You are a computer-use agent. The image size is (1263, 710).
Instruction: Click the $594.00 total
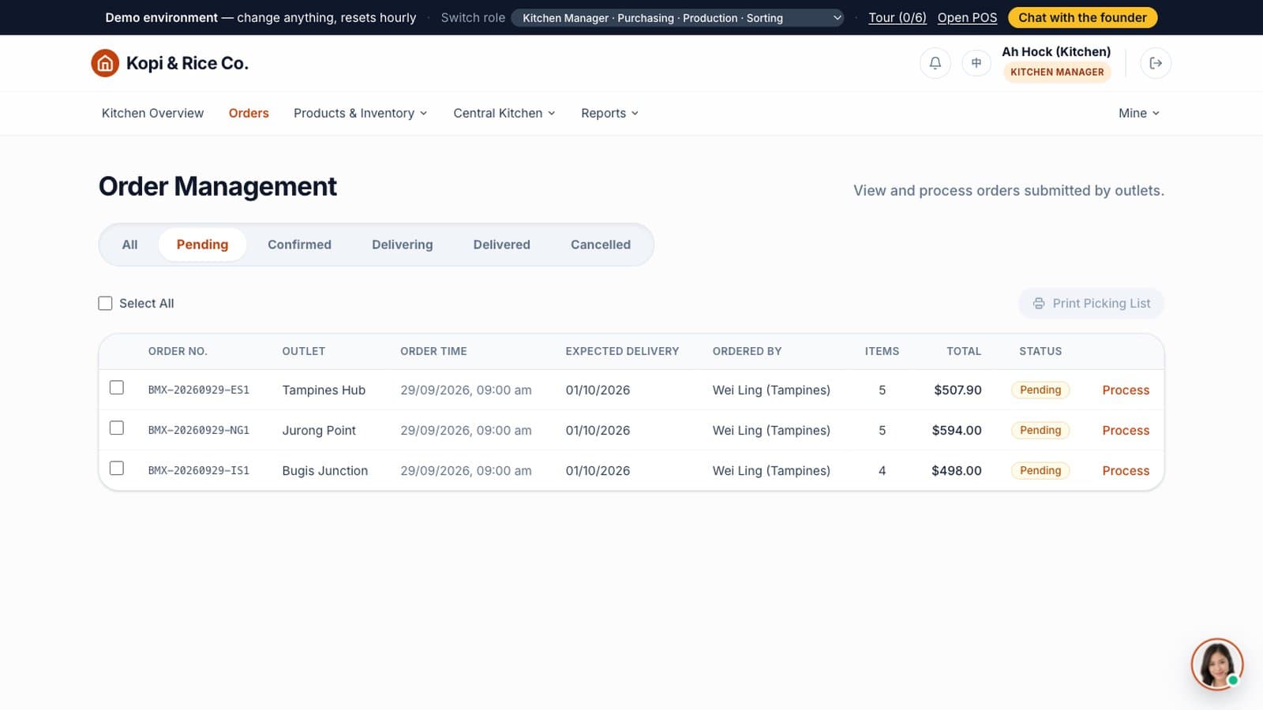[x=957, y=431]
